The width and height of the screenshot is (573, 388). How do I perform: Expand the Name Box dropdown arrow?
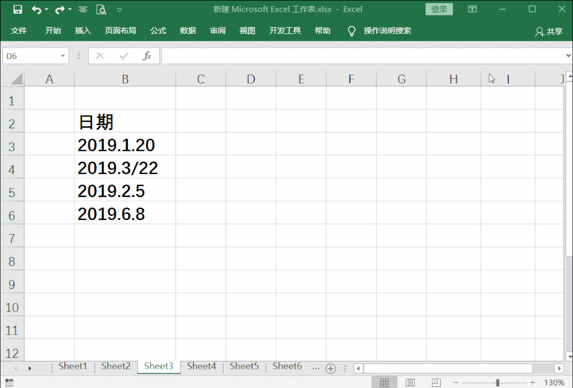63,56
